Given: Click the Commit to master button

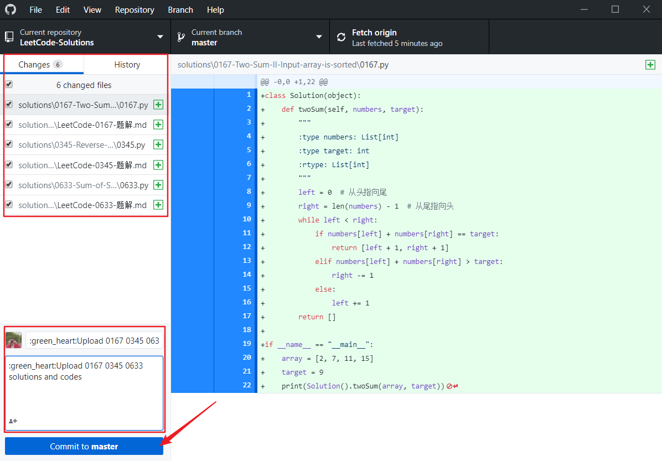Looking at the screenshot, I should click(84, 446).
